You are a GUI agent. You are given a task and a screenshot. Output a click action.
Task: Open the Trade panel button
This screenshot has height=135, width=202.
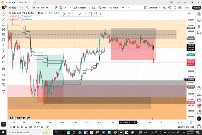[x=187, y=8]
